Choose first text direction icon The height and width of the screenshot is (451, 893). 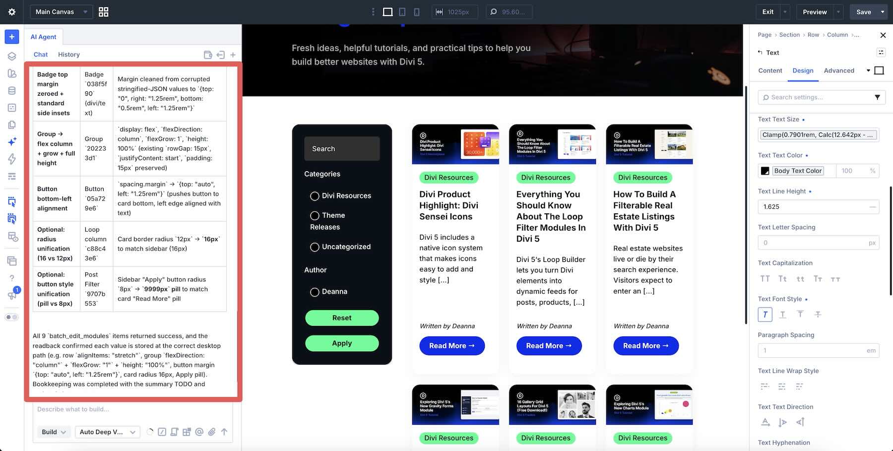pyautogui.click(x=765, y=422)
